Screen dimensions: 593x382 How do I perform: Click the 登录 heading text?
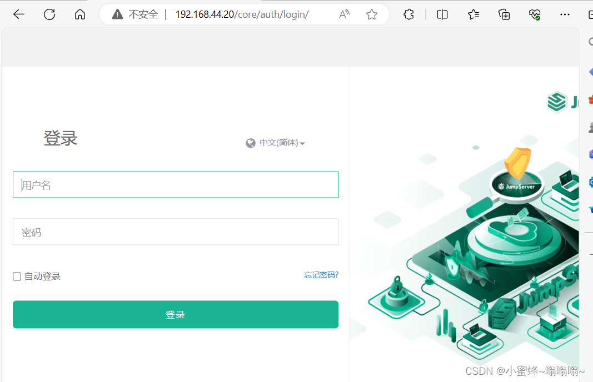click(61, 138)
